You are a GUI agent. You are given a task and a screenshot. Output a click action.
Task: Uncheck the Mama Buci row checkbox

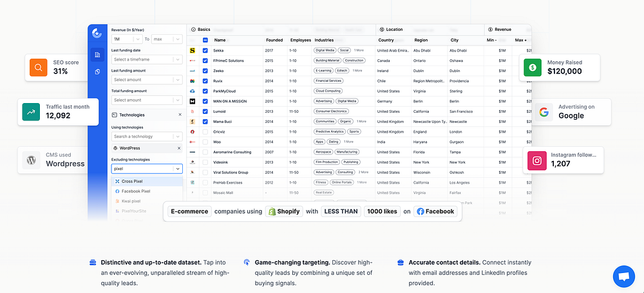pyautogui.click(x=205, y=122)
